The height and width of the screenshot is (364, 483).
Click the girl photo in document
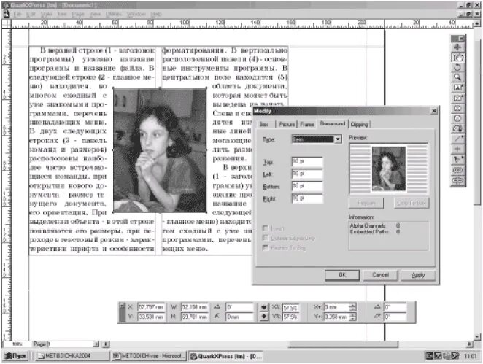pyautogui.click(x=160, y=150)
